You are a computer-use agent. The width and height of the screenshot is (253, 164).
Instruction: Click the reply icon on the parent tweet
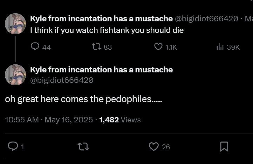(x=35, y=47)
